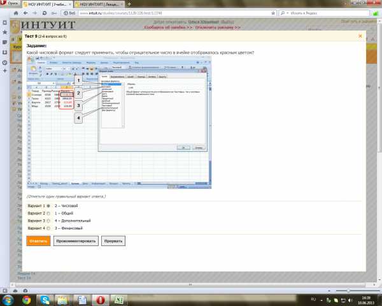Open top square sidebar panel icon

tap(4, 22)
